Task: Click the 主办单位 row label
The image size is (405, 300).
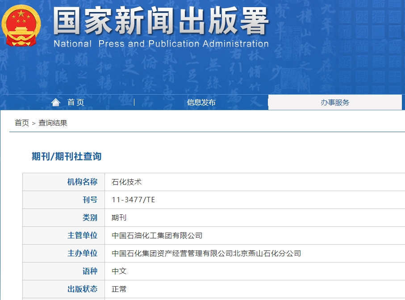Action: [x=82, y=254]
